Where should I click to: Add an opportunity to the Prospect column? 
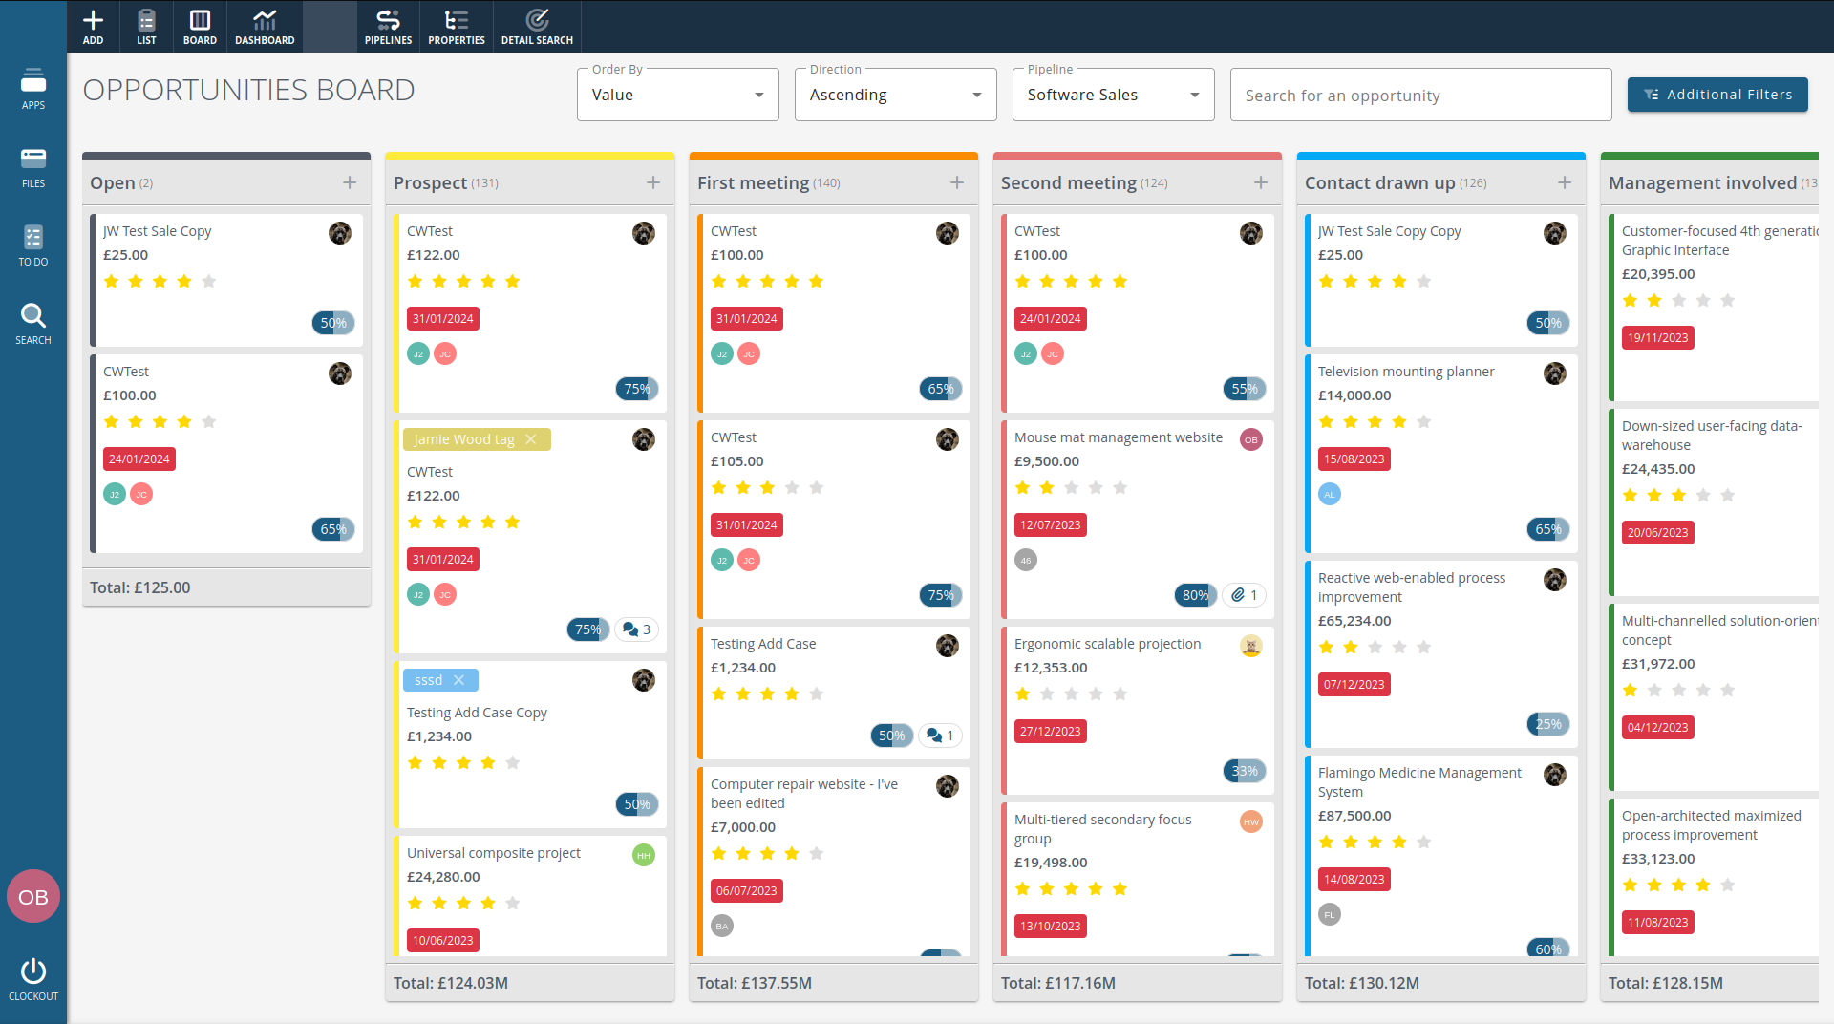pyautogui.click(x=653, y=182)
